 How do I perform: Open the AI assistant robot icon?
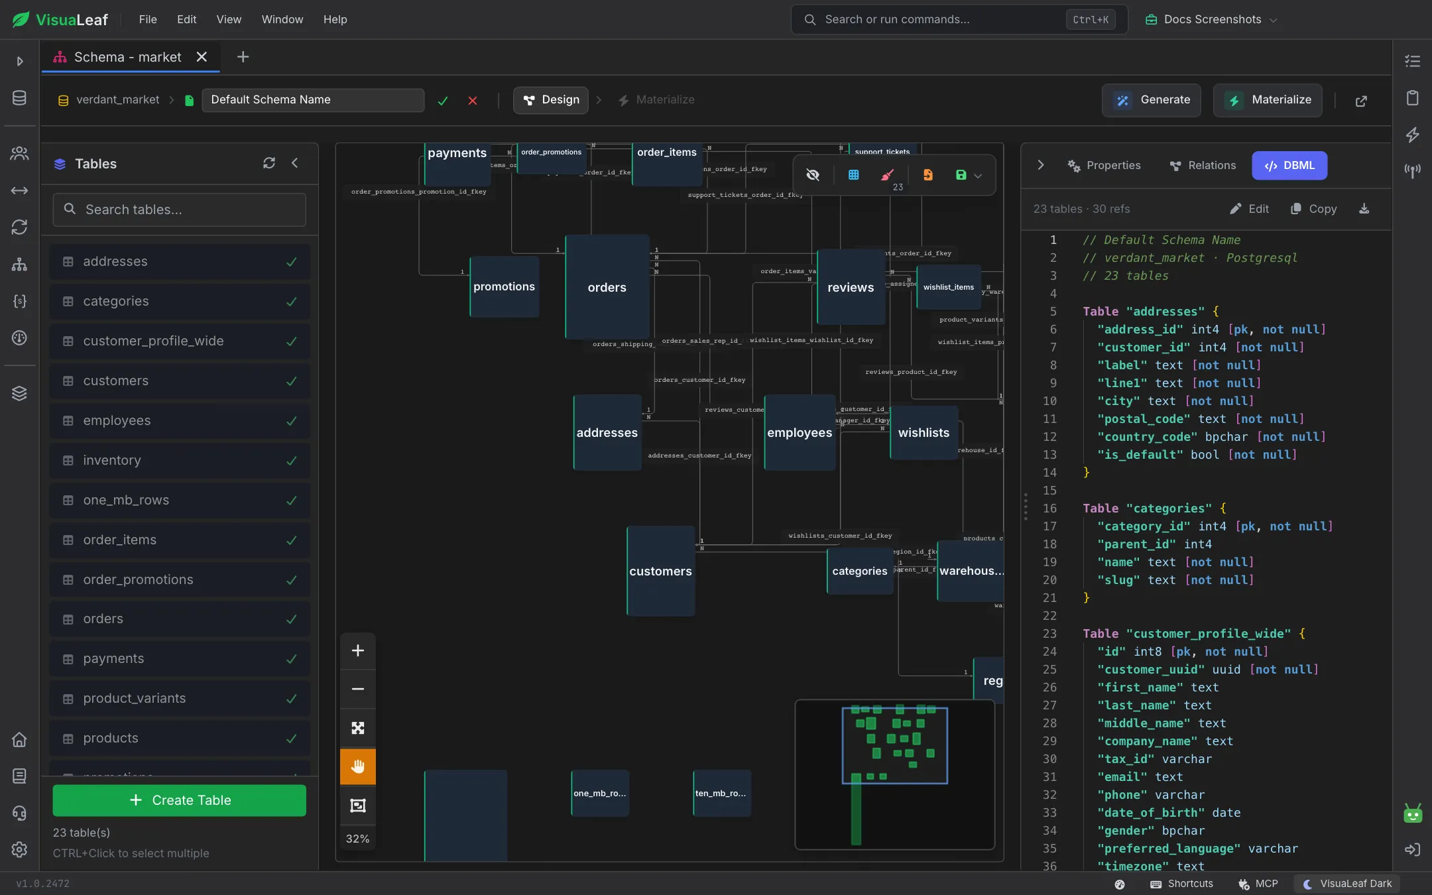point(1413,813)
